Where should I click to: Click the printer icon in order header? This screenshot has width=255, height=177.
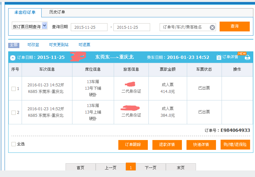click(247, 58)
